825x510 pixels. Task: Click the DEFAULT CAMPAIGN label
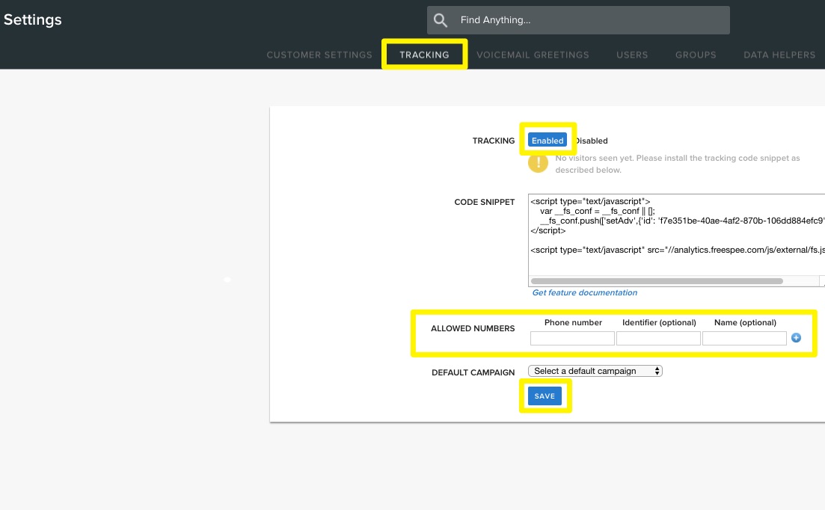473,372
